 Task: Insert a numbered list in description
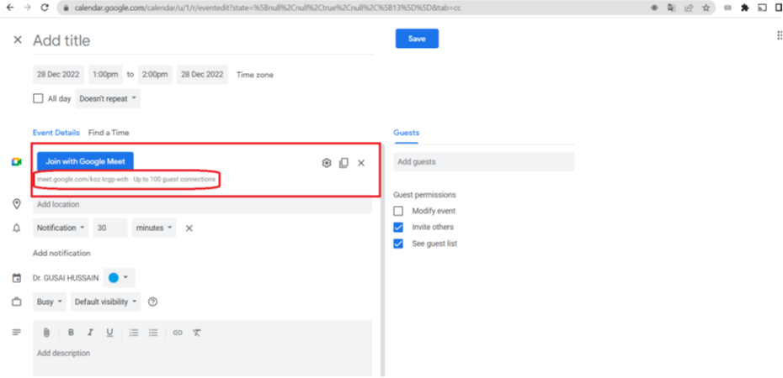[x=134, y=333]
